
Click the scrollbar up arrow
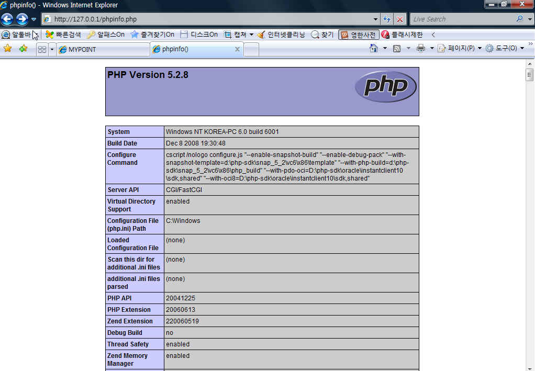click(x=530, y=64)
